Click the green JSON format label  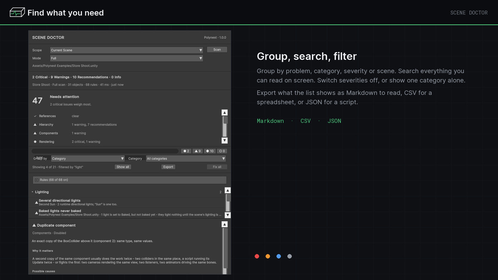(334, 121)
